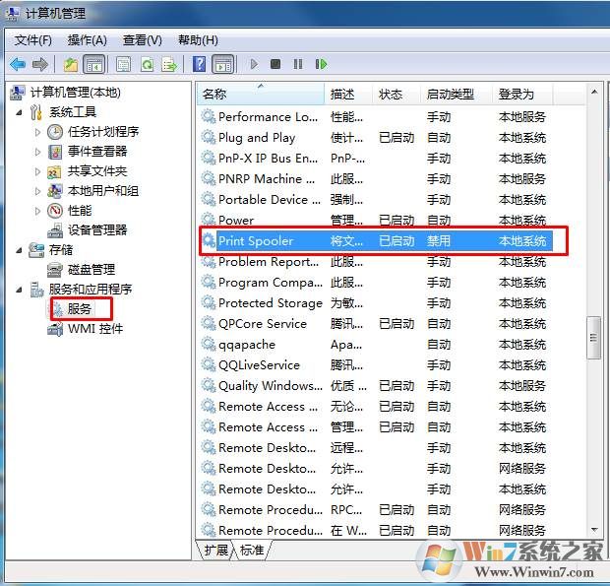
Task: Click the Start Service play icon
Action: [254, 64]
